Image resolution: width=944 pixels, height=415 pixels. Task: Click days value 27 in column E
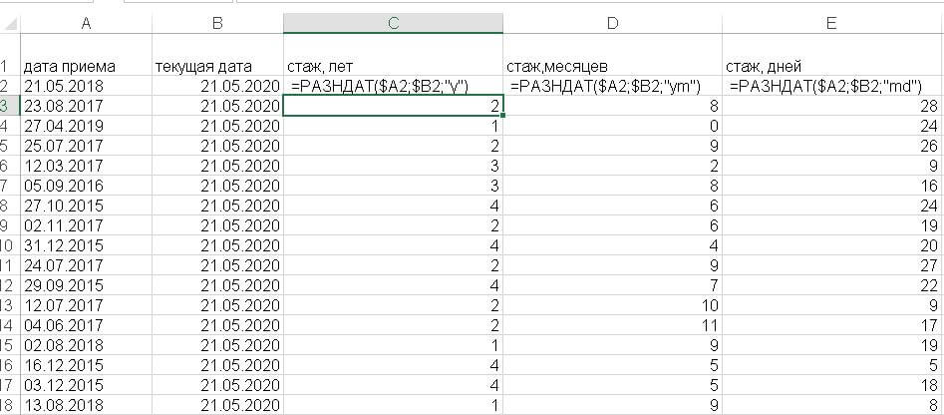pyautogui.click(x=831, y=265)
